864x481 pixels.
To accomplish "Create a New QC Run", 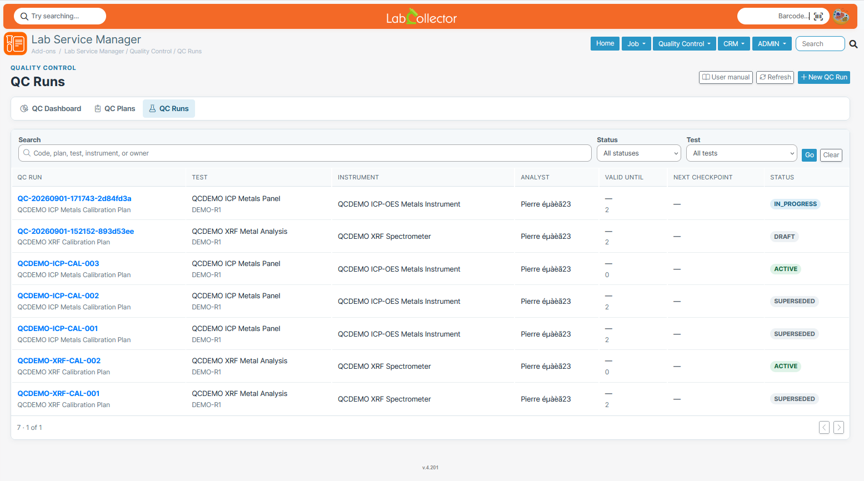I will 824,77.
